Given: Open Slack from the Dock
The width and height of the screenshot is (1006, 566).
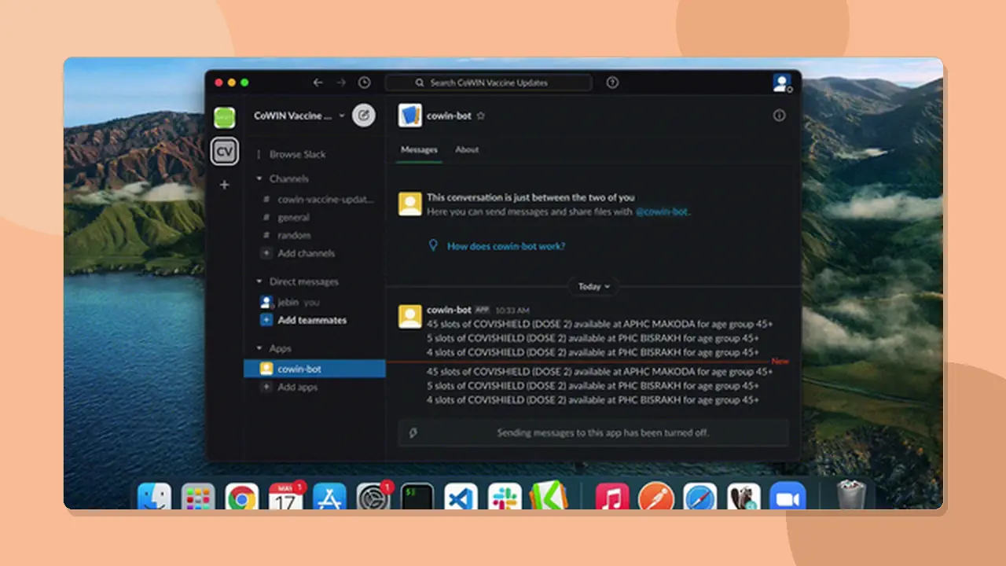Looking at the screenshot, I should (x=504, y=496).
